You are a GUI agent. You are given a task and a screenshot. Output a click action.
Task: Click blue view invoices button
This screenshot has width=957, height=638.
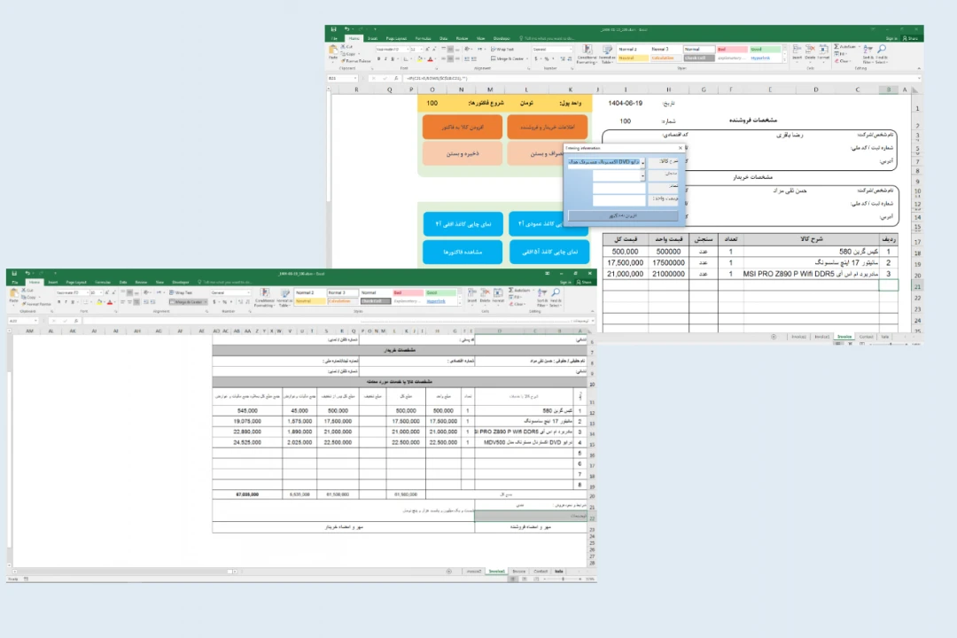(463, 252)
